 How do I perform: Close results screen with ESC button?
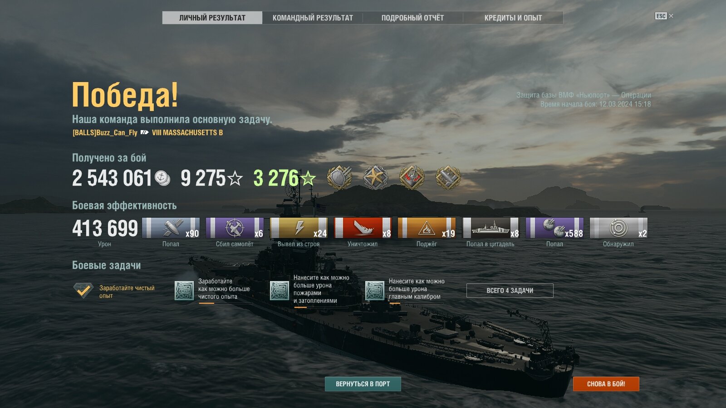(x=664, y=16)
